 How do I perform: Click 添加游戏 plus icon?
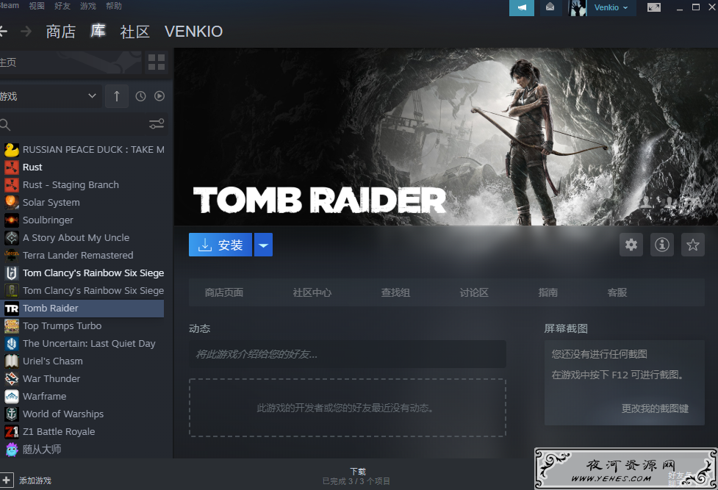(x=7, y=480)
